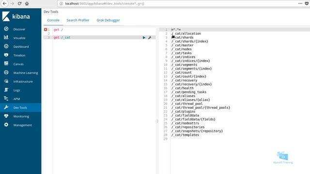Click the Dev Tools page heading
The width and height of the screenshot is (310, 174).
[51, 12]
